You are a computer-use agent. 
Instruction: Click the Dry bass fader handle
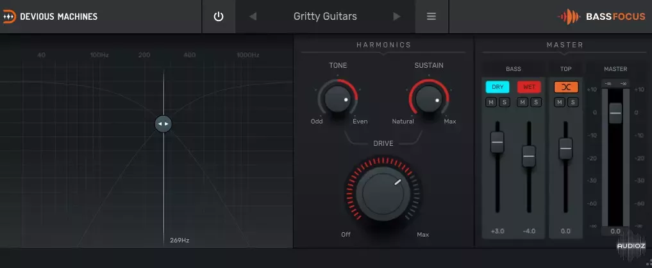497,142
